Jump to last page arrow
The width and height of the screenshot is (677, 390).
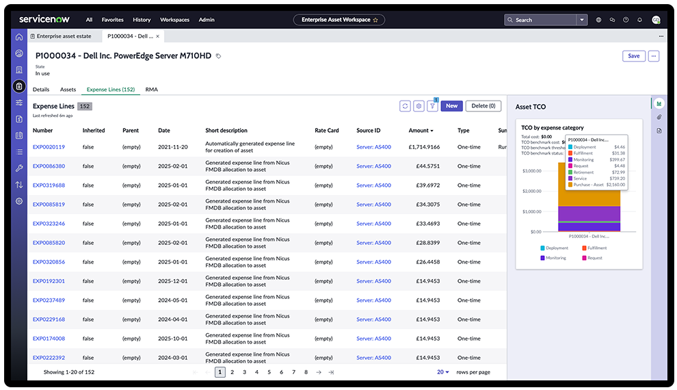[331, 372]
